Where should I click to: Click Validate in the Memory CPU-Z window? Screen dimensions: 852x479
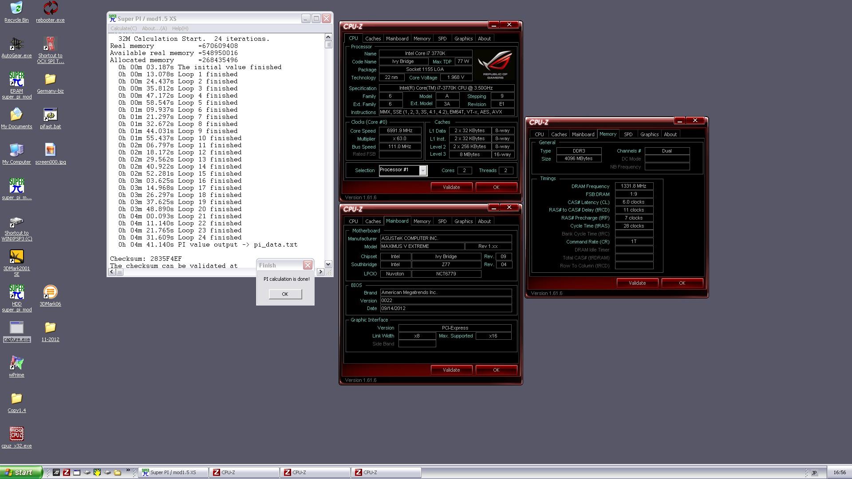point(637,283)
